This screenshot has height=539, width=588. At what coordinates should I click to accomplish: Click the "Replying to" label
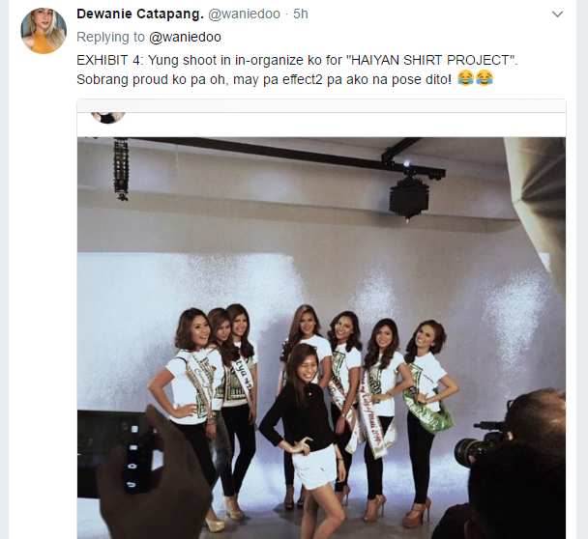pos(110,37)
